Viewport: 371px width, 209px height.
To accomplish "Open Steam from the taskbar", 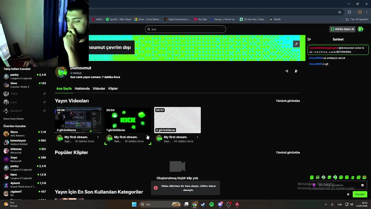I will point(203,204).
